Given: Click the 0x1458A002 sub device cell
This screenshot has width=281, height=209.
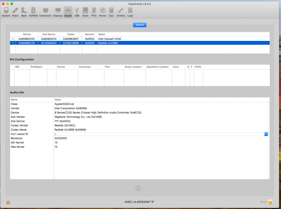Looking at the screenshot, I should point(49,43).
